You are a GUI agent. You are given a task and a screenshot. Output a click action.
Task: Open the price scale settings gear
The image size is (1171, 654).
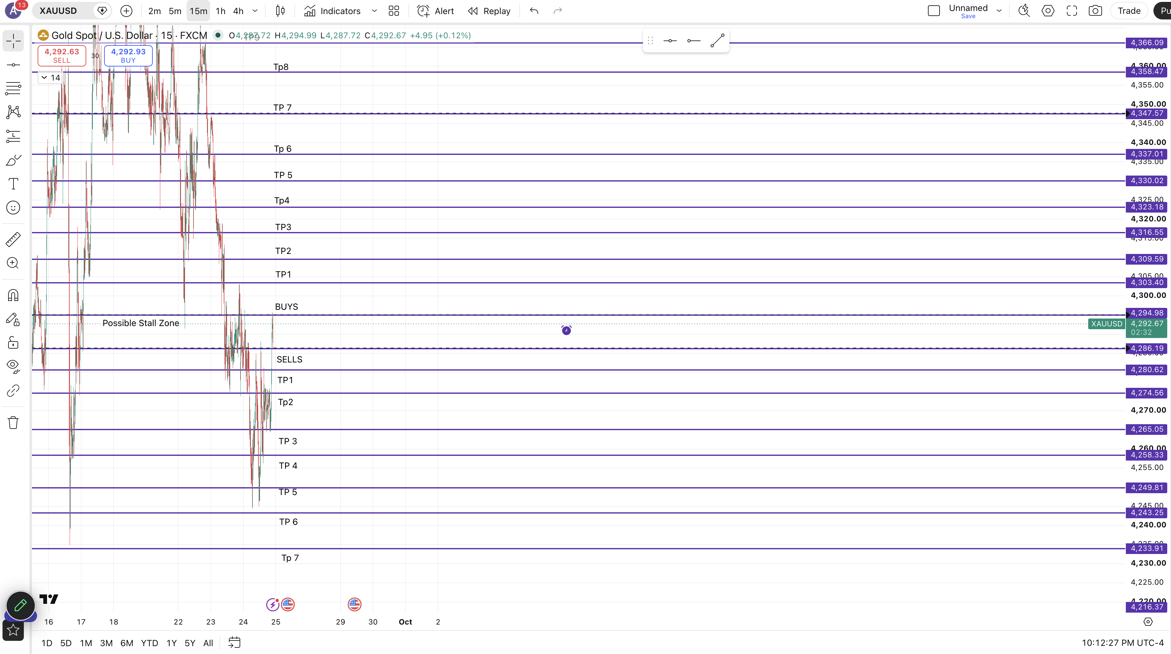pyautogui.click(x=1148, y=622)
